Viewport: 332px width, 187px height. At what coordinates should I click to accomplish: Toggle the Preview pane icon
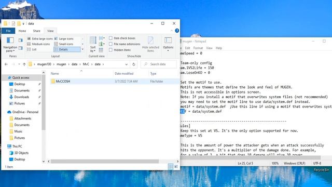[x=21, y=40]
